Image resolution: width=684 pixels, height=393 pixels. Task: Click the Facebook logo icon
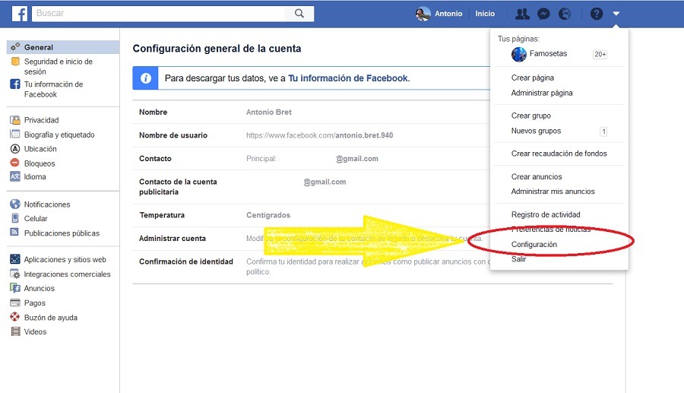20,14
